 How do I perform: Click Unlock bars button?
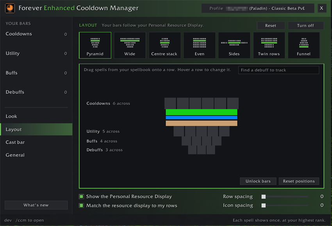[x=258, y=181]
